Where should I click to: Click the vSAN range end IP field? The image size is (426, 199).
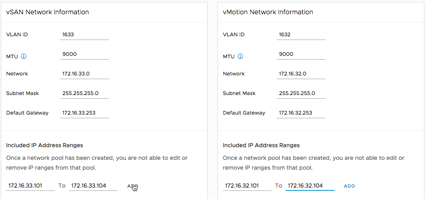(93, 186)
